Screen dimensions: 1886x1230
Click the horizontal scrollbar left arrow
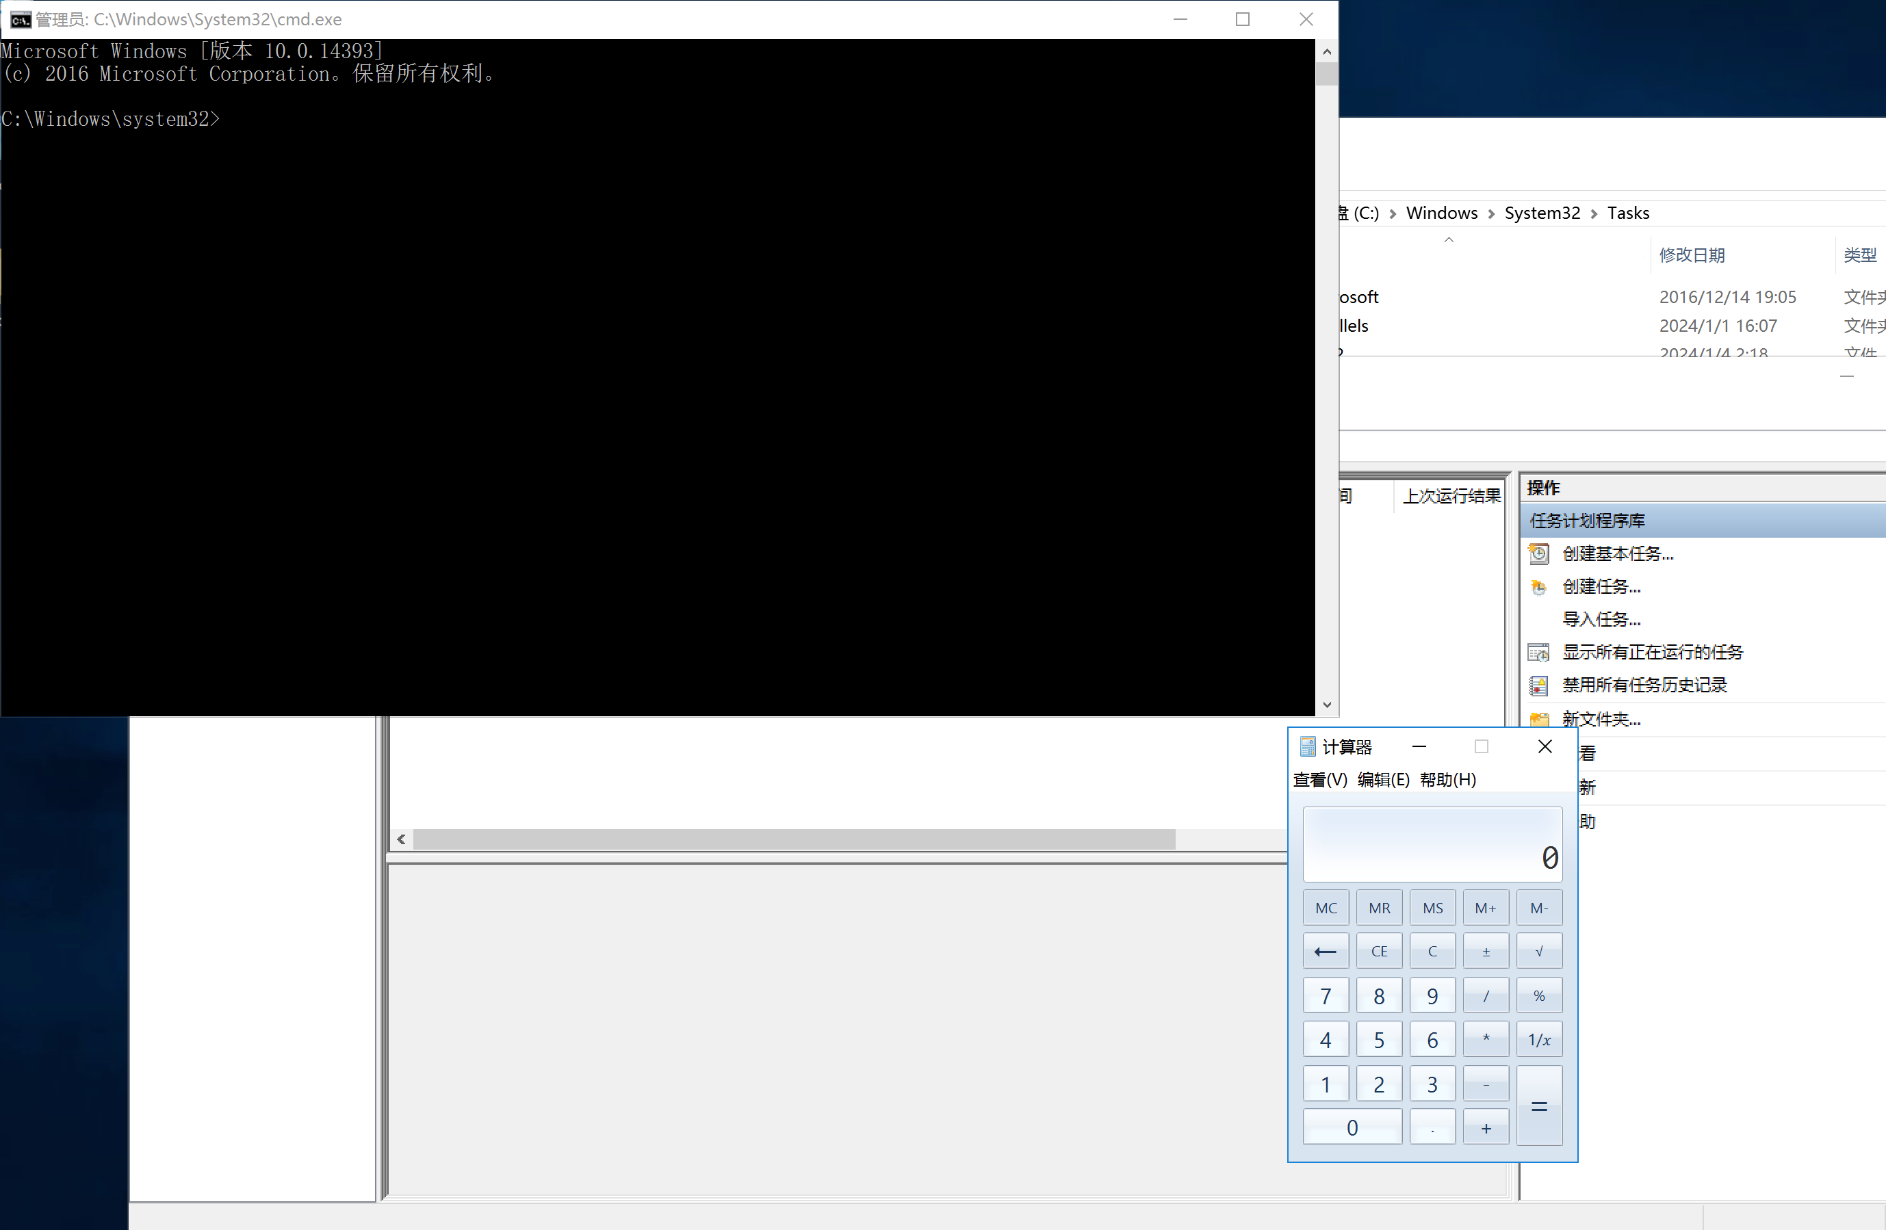pos(402,839)
